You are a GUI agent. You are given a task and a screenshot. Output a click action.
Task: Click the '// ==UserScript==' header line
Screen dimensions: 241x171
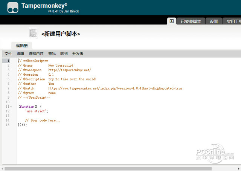point(33,61)
